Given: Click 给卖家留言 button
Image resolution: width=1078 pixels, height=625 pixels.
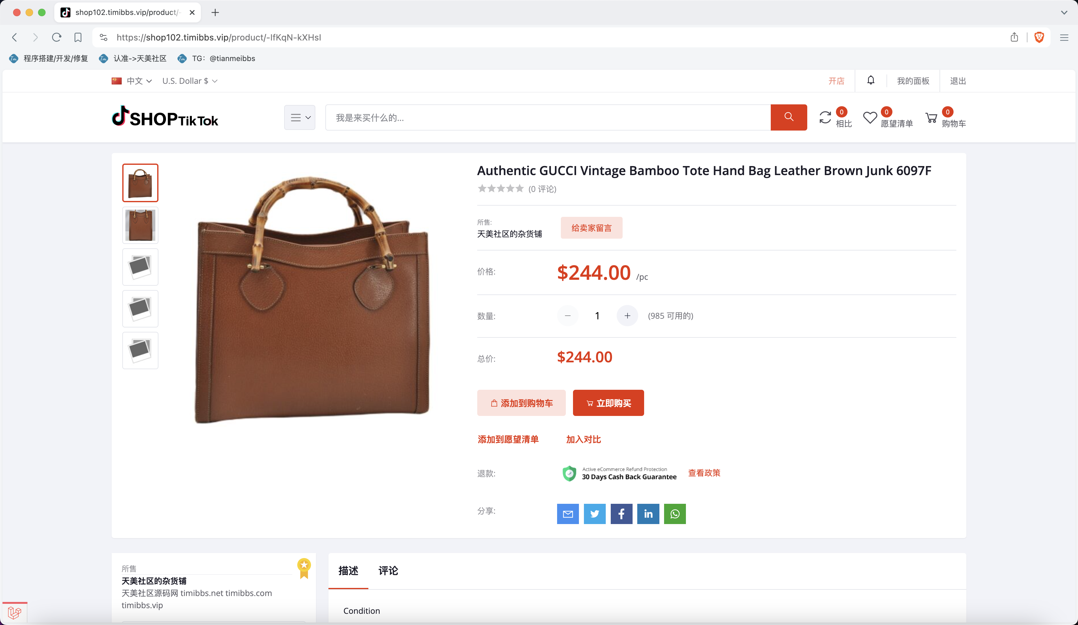Looking at the screenshot, I should click(x=591, y=228).
